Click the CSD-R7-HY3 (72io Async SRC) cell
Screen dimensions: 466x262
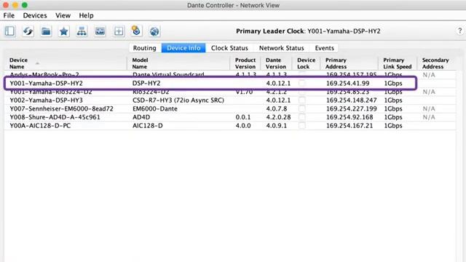tap(178, 100)
